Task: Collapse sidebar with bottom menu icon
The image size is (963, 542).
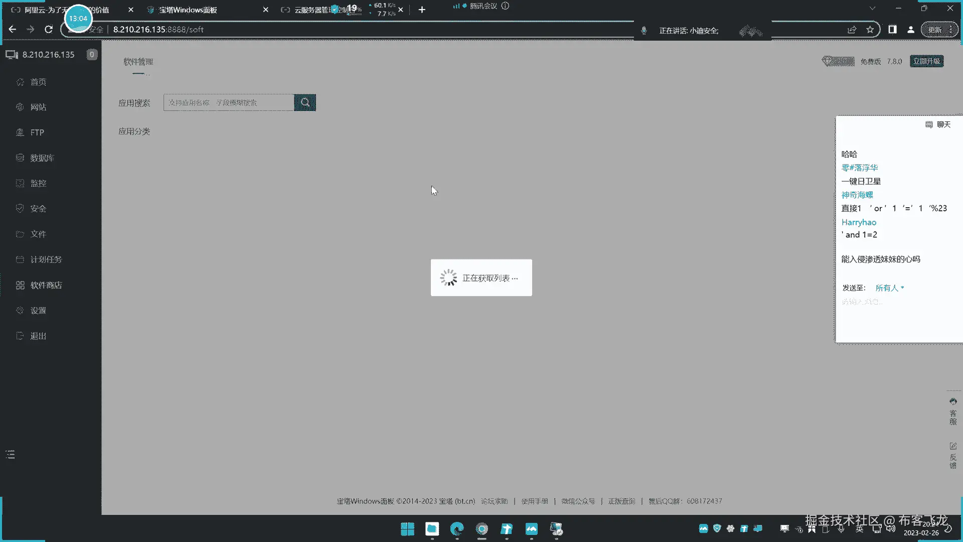Action: [x=11, y=455]
